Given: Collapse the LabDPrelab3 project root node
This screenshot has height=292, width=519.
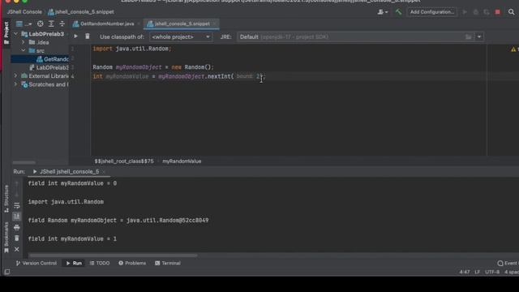Looking at the screenshot, I should pos(15,34).
